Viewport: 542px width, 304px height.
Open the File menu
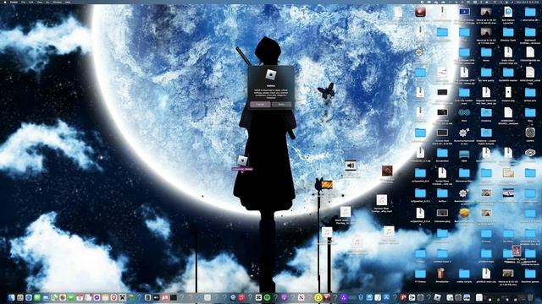tap(23, 2)
